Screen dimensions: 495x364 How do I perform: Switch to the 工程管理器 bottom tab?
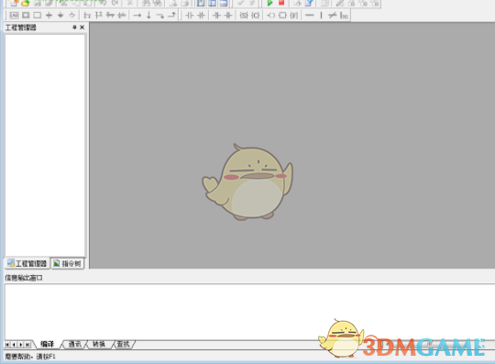(27, 263)
